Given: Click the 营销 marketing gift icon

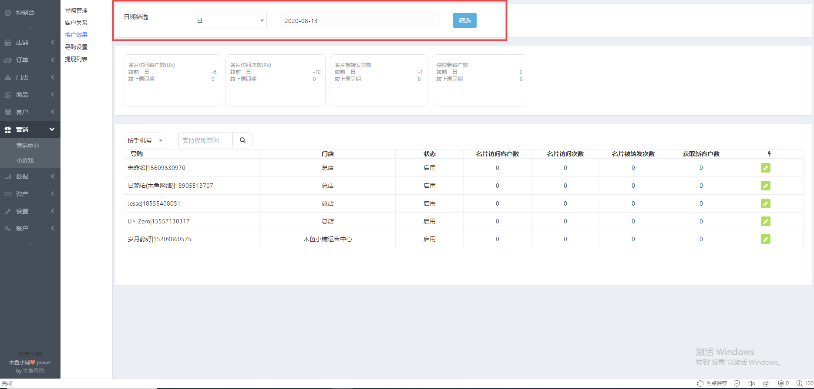Looking at the screenshot, I should click(8, 130).
